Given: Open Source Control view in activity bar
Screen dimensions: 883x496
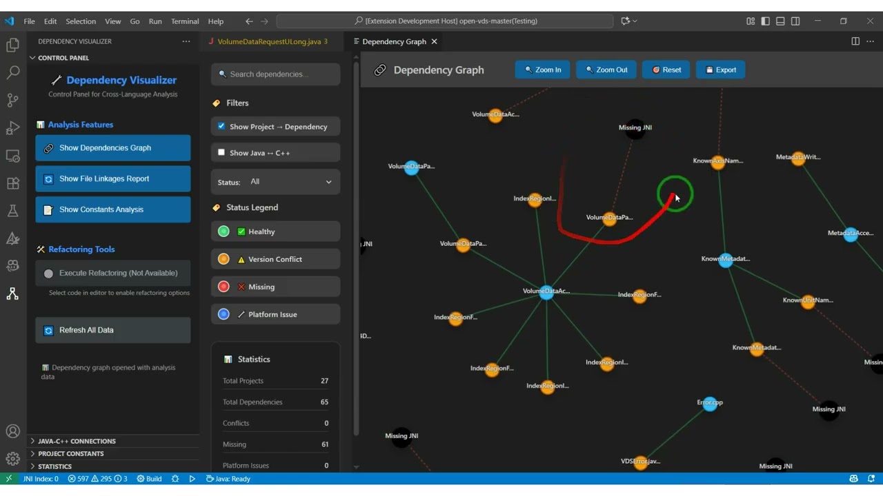Looking at the screenshot, I should (12, 100).
